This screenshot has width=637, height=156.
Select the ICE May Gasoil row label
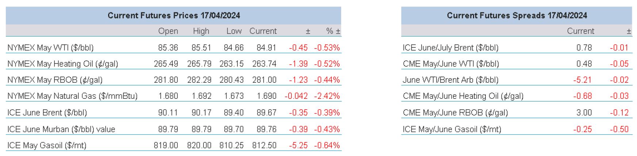pyautogui.click(x=47, y=145)
